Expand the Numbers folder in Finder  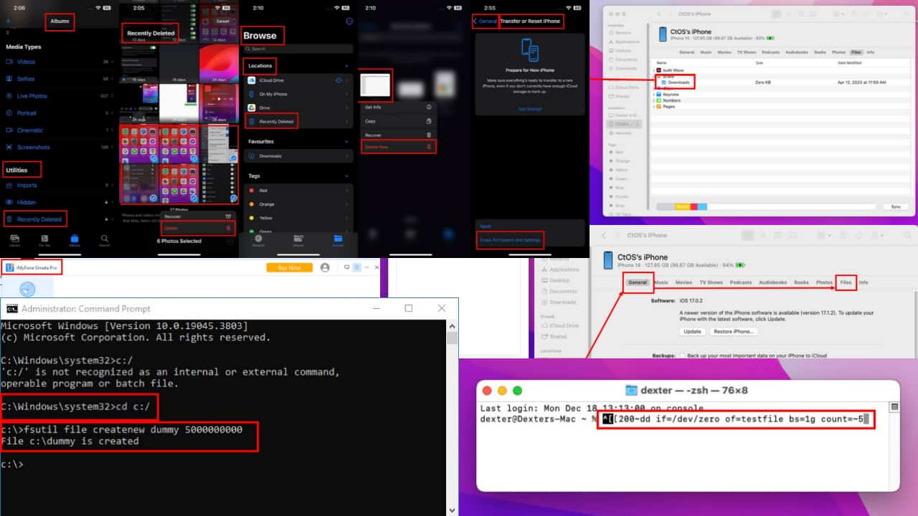coord(655,100)
